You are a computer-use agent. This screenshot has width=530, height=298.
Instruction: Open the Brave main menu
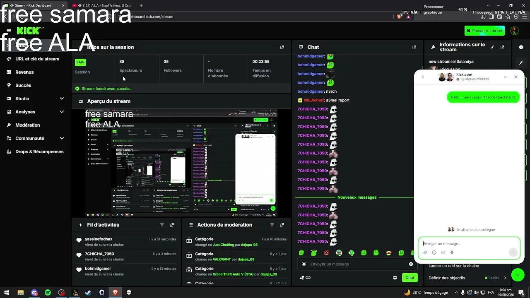524,17
